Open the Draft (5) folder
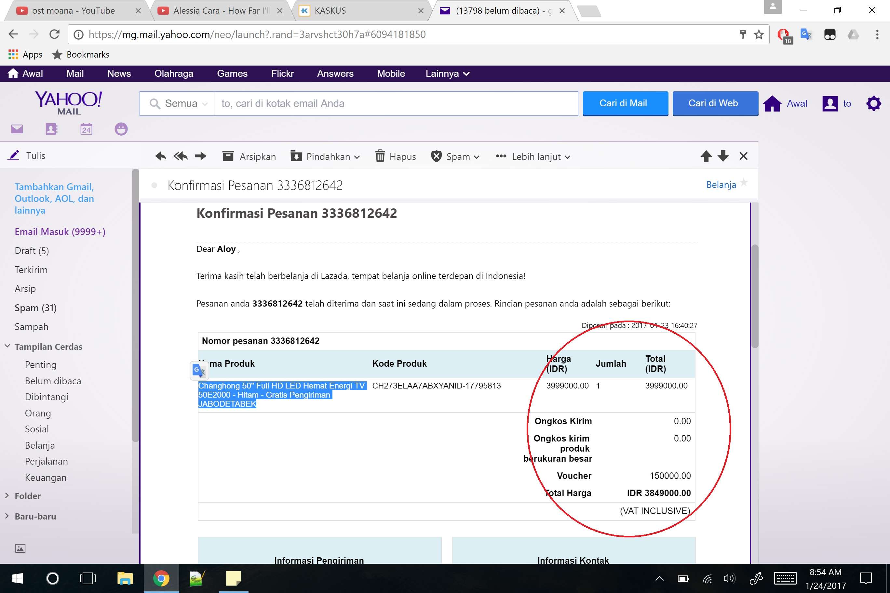 pyautogui.click(x=32, y=250)
